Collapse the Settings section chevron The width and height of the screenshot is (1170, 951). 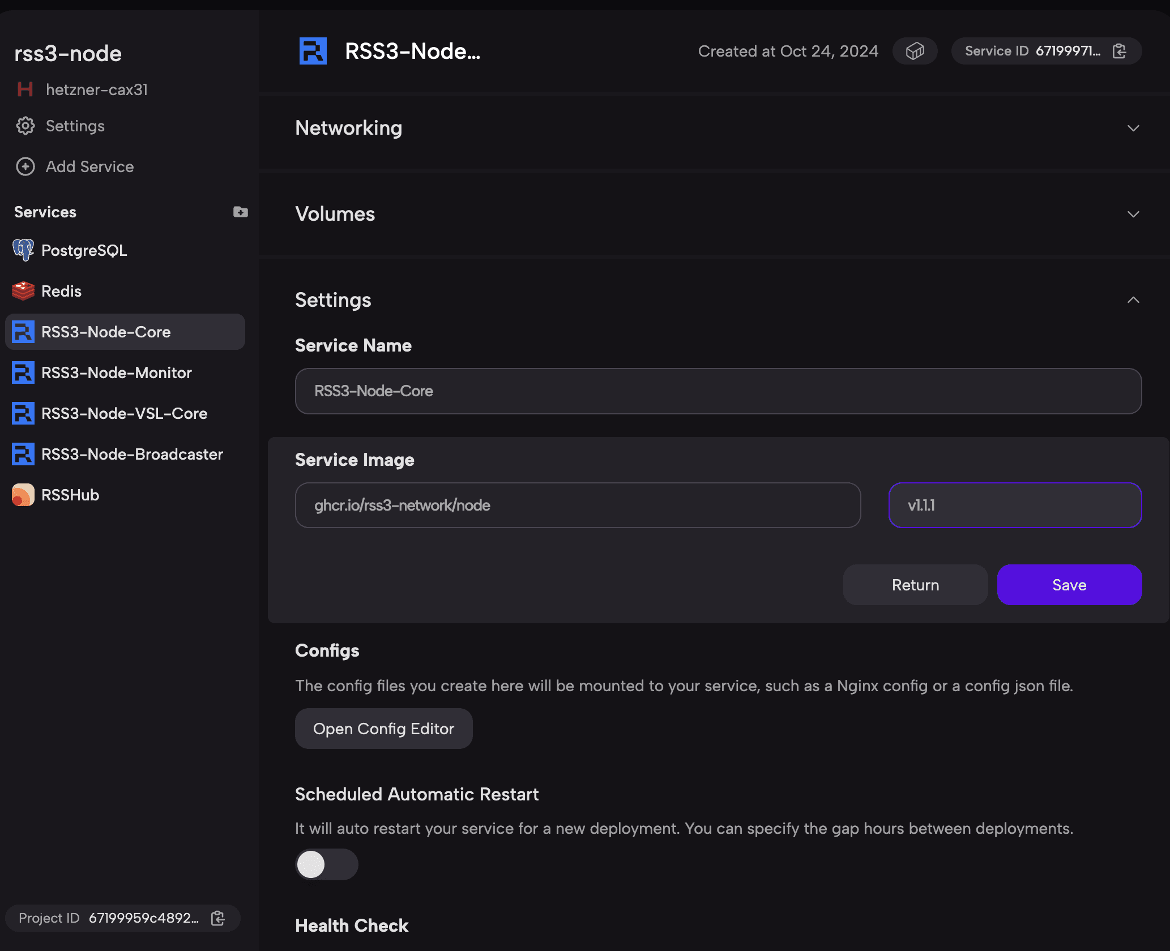pyautogui.click(x=1133, y=300)
